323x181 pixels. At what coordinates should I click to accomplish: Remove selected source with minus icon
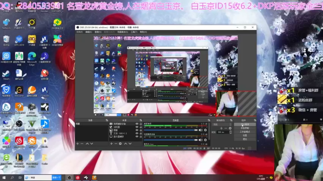[116, 144]
